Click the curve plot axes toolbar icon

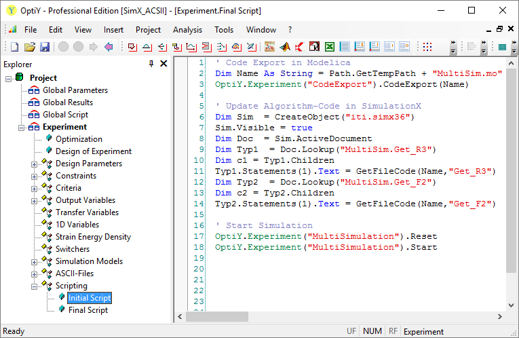[191, 47]
